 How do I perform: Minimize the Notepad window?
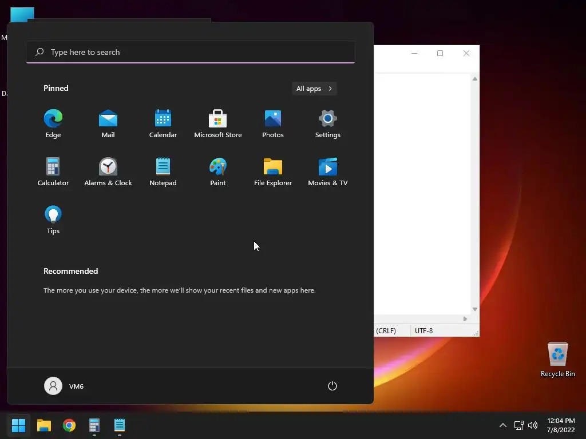coord(414,53)
